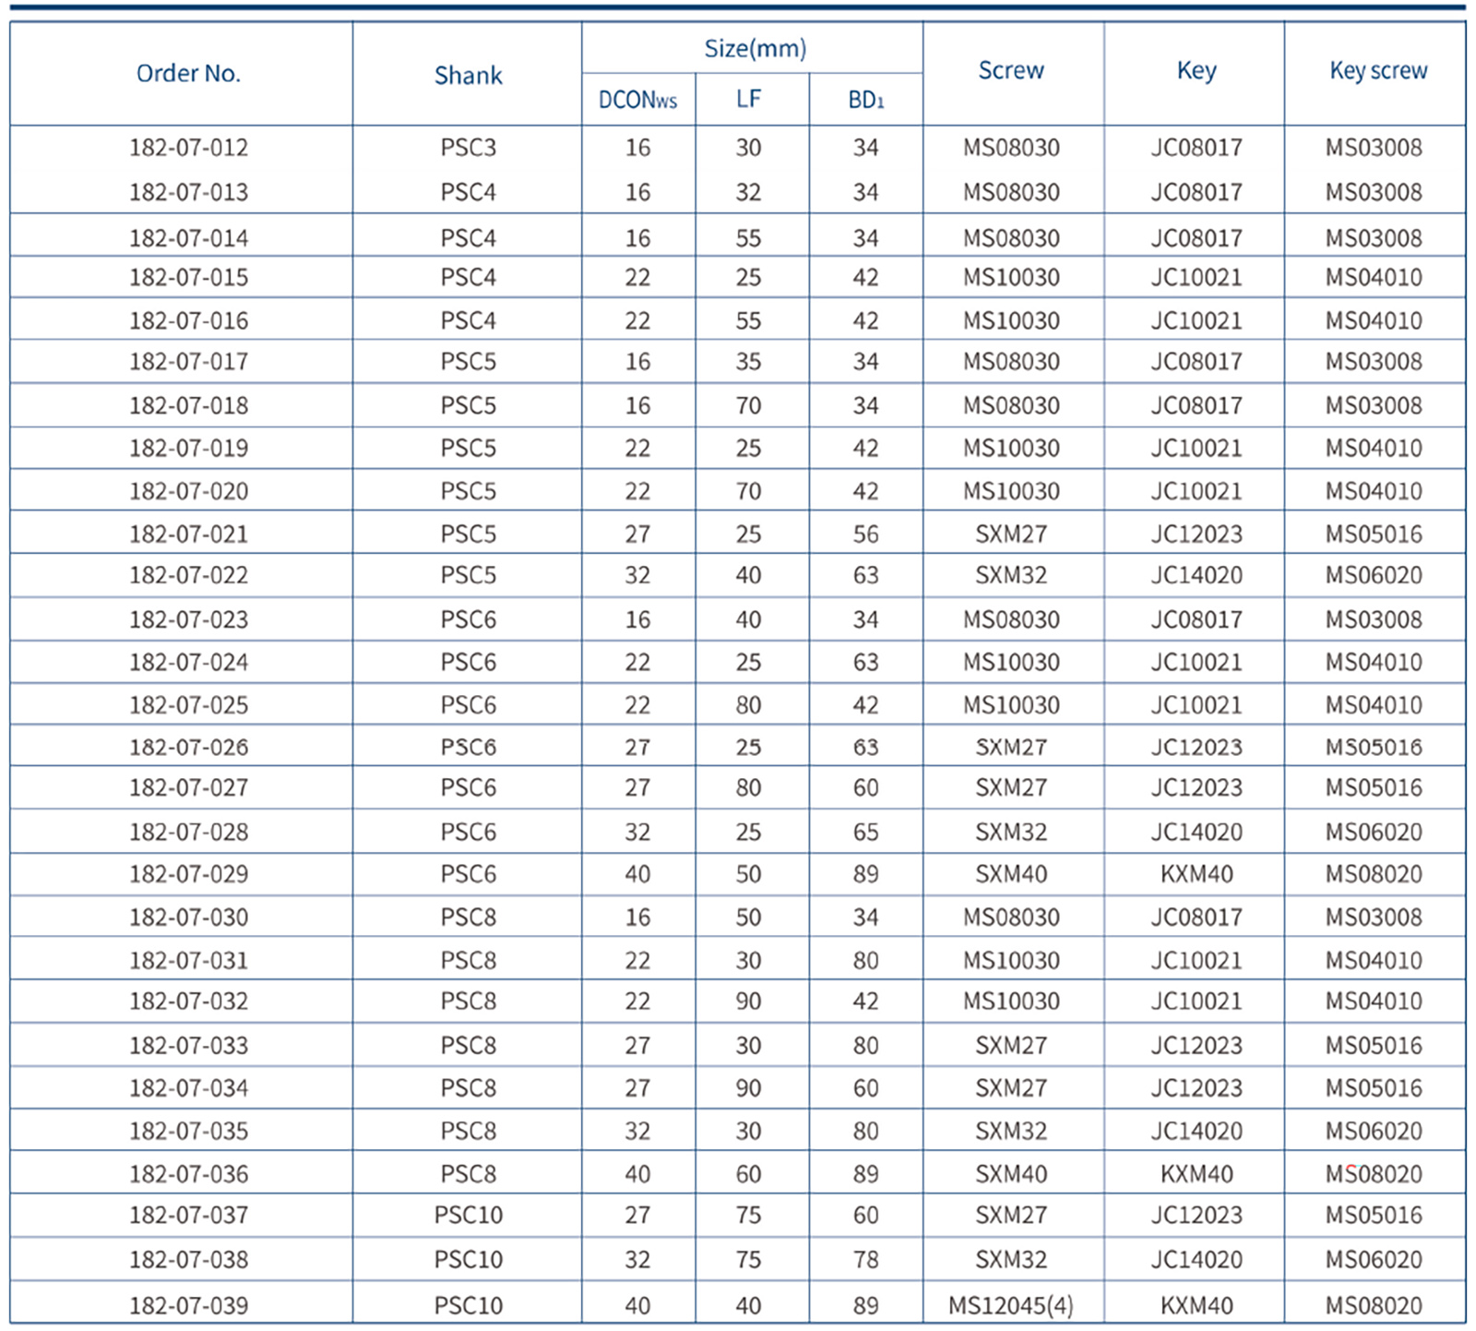Screen dimensions: 1476x1331
Task: Click key JC10021 in row 182-07-016
Action: click(x=1196, y=321)
